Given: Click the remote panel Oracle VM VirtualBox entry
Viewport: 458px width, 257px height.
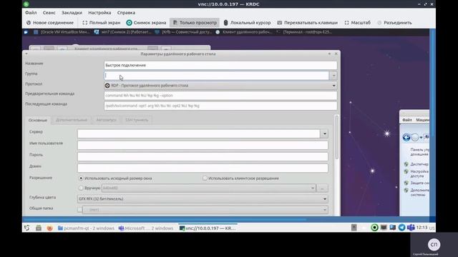Looking at the screenshot, I should pyautogui.click(x=62, y=32).
